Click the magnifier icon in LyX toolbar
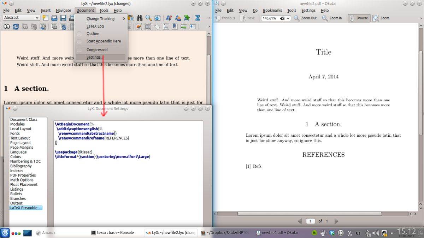 [149, 18]
